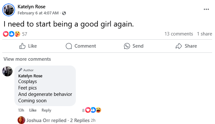Expand Joshua Orr's 2 Replies thread
The width and height of the screenshot is (215, 124).
click(80, 120)
